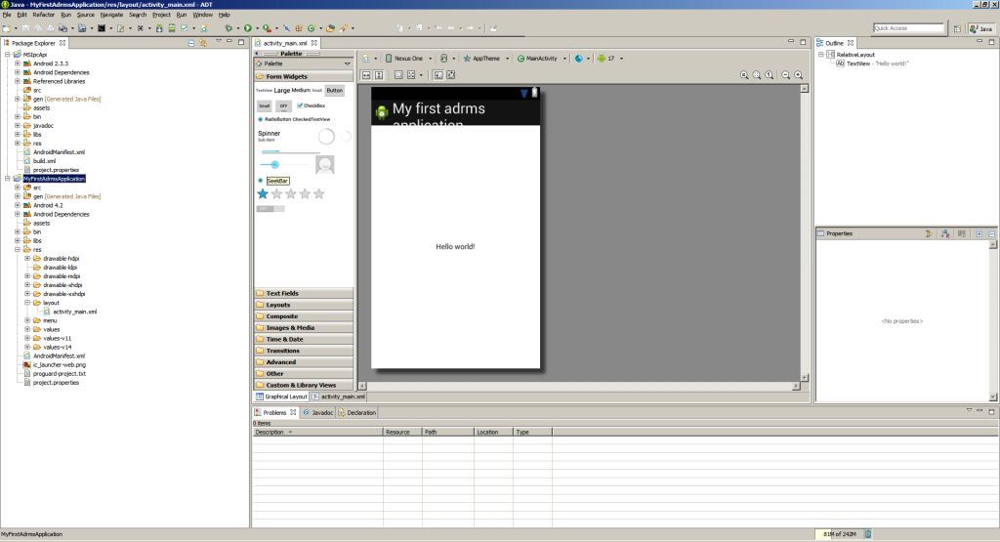Open the Text Fields palette category
Screen dimensions: 1000x542
coord(304,293)
